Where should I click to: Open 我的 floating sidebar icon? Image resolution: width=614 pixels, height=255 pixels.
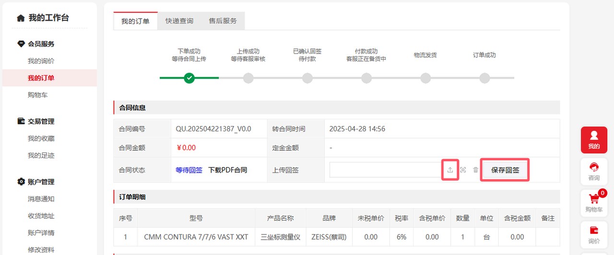594,139
